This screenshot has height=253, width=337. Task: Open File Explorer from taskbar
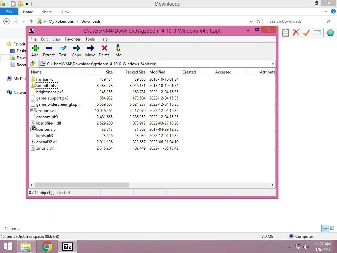point(26,246)
